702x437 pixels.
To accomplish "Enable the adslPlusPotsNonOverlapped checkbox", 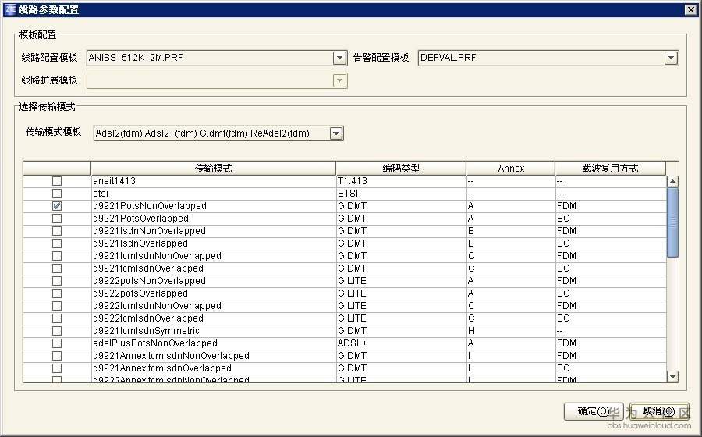I will tap(57, 343).
